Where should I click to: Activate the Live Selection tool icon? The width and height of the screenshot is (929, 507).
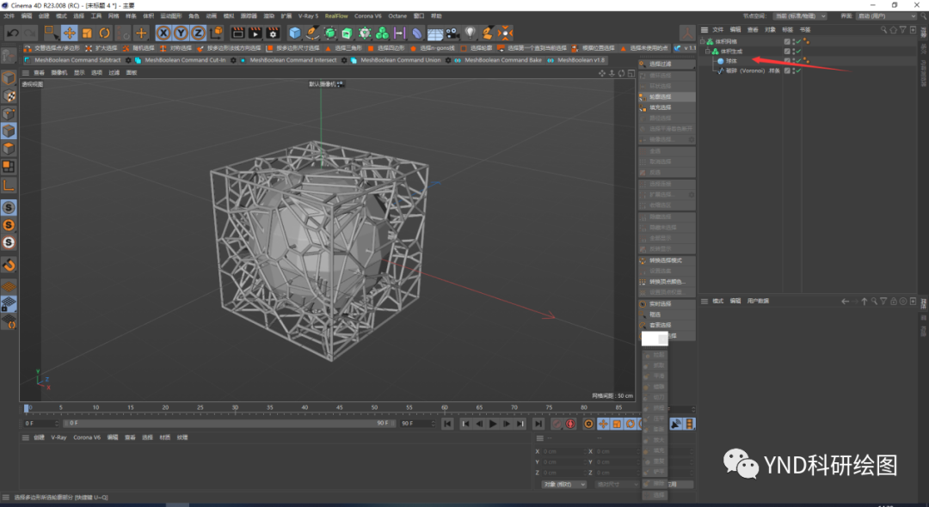coord(51,34)
